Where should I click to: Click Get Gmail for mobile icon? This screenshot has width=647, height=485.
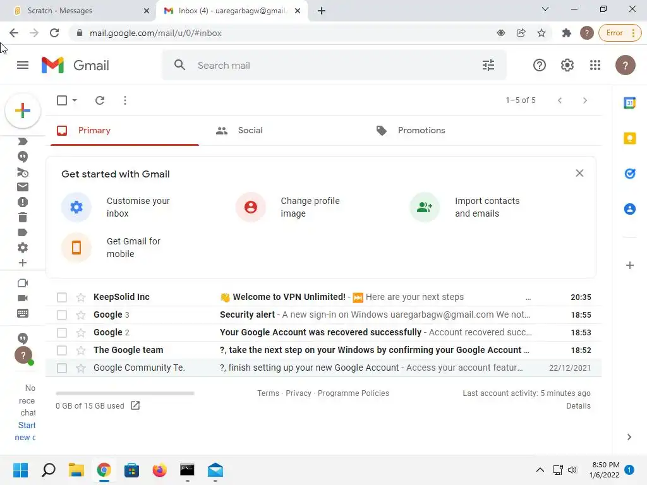click(76, 248)
